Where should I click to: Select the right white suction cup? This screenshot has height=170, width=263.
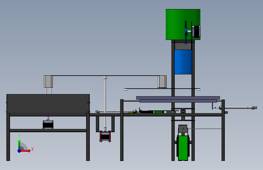coord(199,90)
